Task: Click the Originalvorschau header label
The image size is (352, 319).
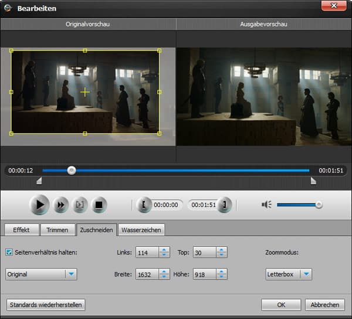Action: tap(87, 24)
